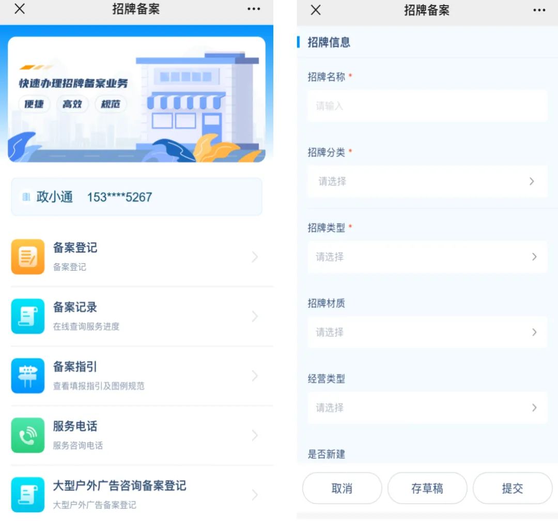Click the 招牌名称 input field

(427, 106)
